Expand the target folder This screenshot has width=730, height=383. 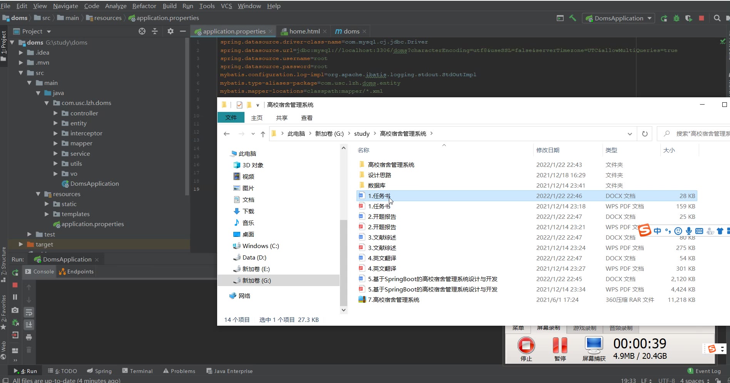tap(21, 245)
